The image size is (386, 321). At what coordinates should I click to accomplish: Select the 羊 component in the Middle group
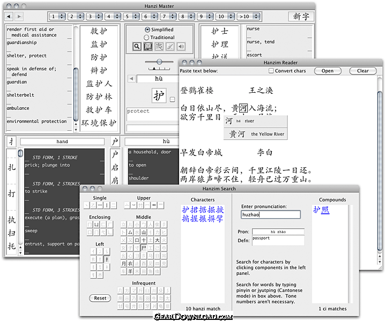[130, 272]
